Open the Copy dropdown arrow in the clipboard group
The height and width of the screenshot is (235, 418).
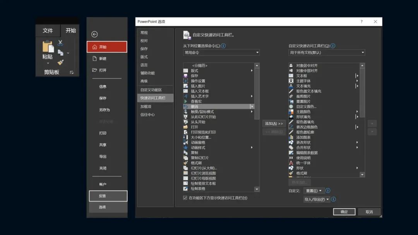[x=68, y=53]
